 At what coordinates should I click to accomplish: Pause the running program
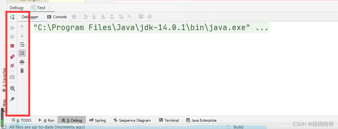[x=12, y=37]
